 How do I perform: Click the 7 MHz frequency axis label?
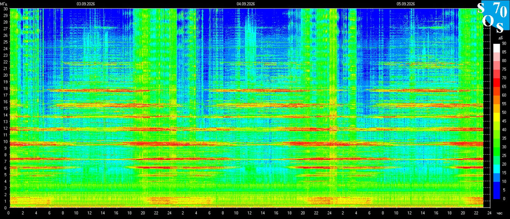coord(6,161)
